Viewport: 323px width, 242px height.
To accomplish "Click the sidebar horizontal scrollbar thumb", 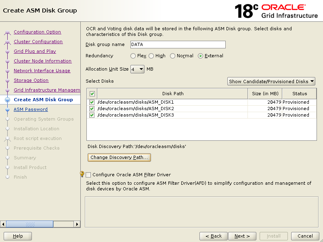I will click(x=29, y=224).
